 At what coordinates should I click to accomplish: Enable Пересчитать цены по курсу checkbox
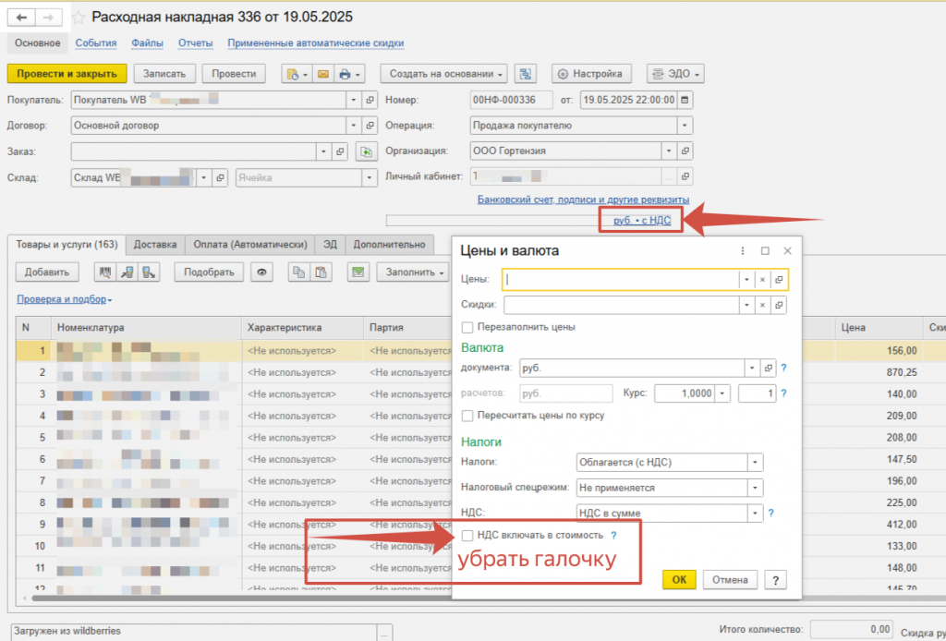click(467, 416)
